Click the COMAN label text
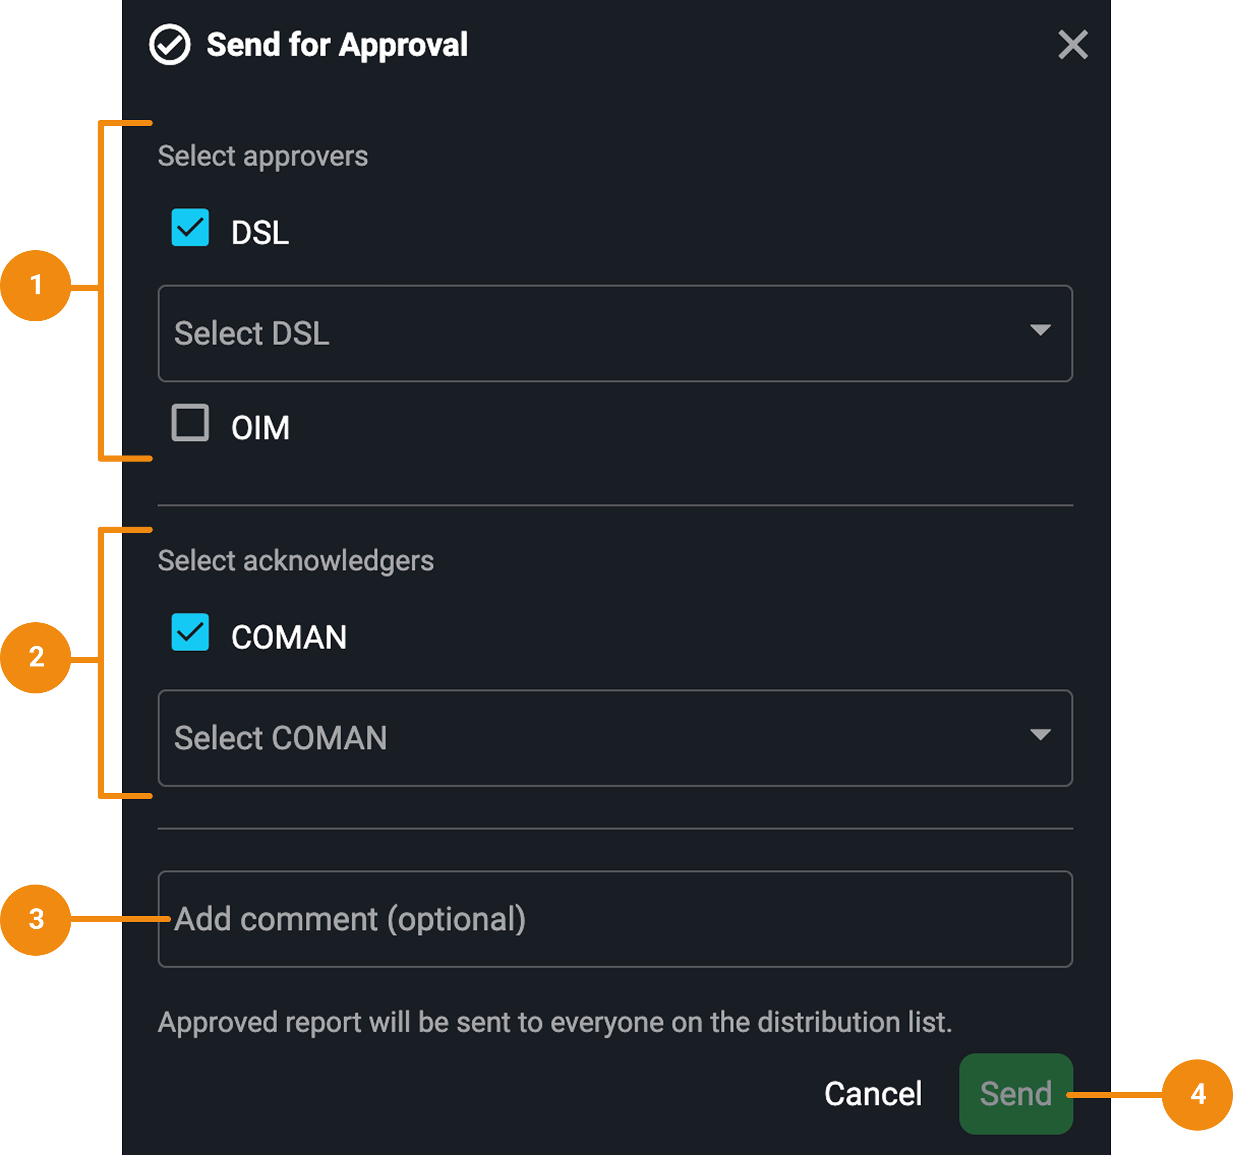Screen dimensions: 1233x1155 [x=288, y=637]
